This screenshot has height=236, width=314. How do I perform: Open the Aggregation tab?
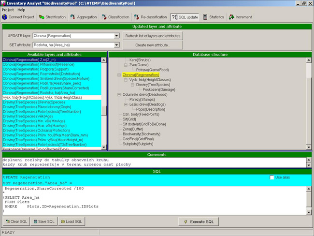coord(84,17)
